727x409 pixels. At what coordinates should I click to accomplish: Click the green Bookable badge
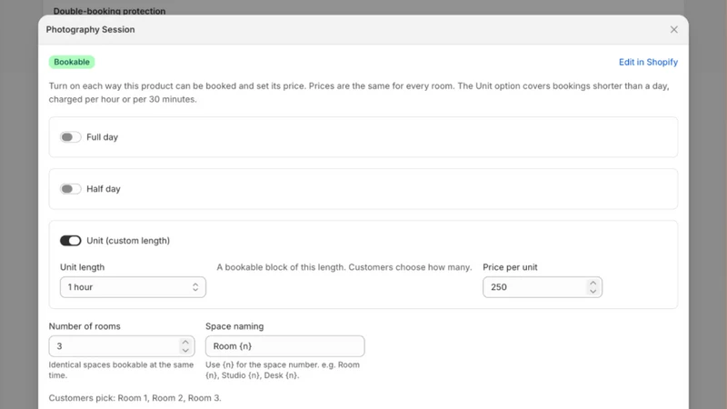click(72, 62)
